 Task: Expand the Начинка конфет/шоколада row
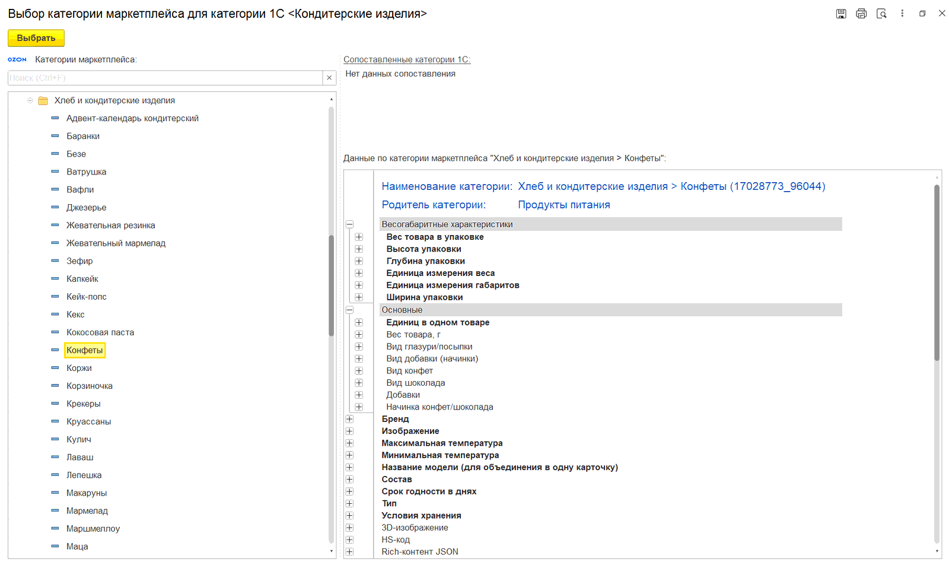(x=359, y=407)
